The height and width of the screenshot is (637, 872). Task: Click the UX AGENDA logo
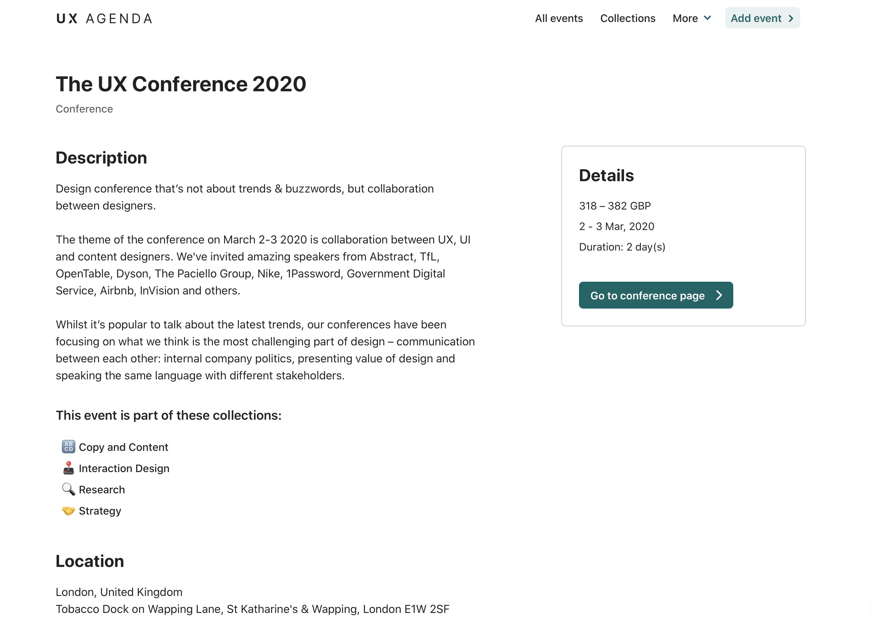[x=104, y=18]
